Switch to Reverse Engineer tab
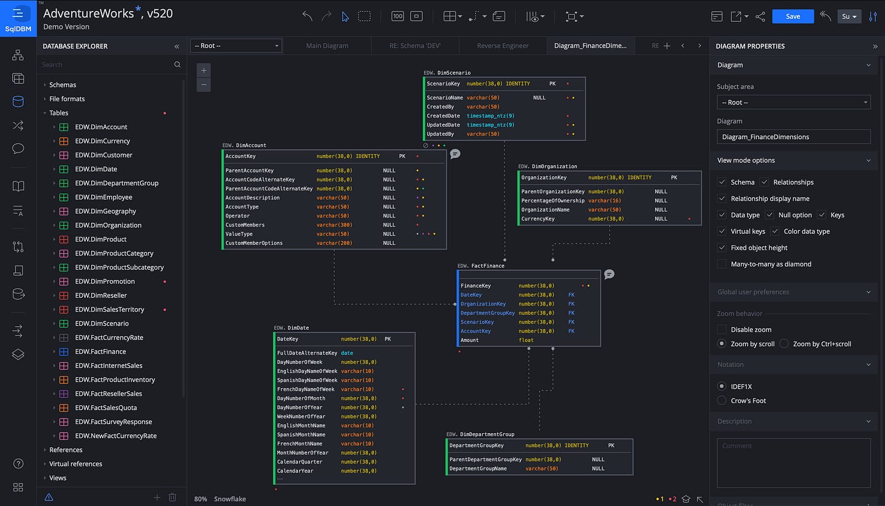This screenshot has height=506, width=885. [x=503, y=46]
